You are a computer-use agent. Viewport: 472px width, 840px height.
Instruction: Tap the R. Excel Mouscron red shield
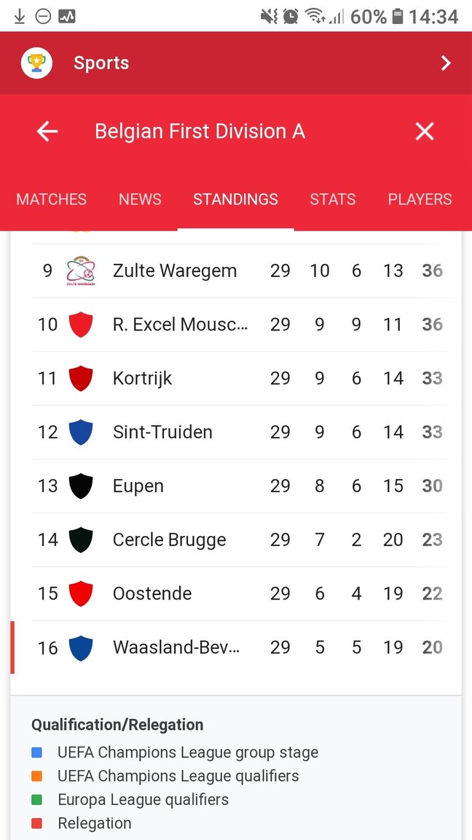pyautogui.click(x=81, y=324)
